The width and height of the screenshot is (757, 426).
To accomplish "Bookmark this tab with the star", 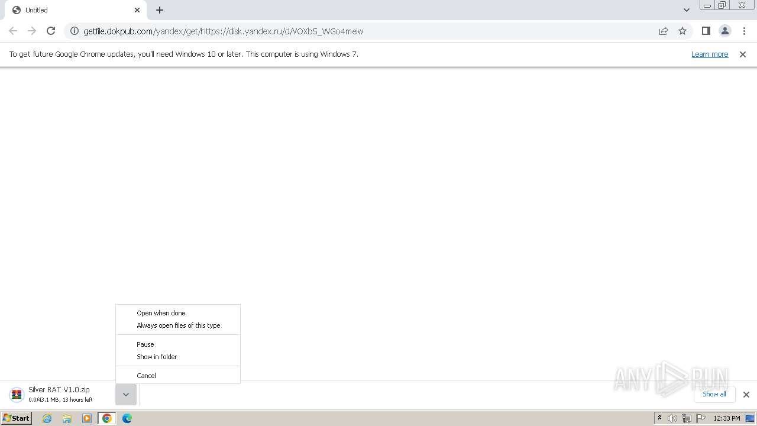I will point(682,31).
